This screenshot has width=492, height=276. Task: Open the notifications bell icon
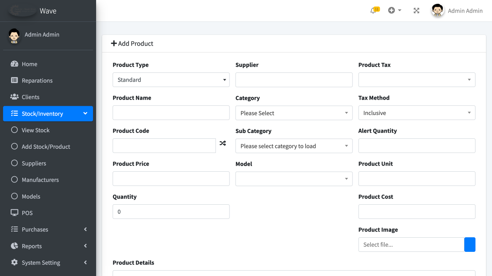point(373,10)
